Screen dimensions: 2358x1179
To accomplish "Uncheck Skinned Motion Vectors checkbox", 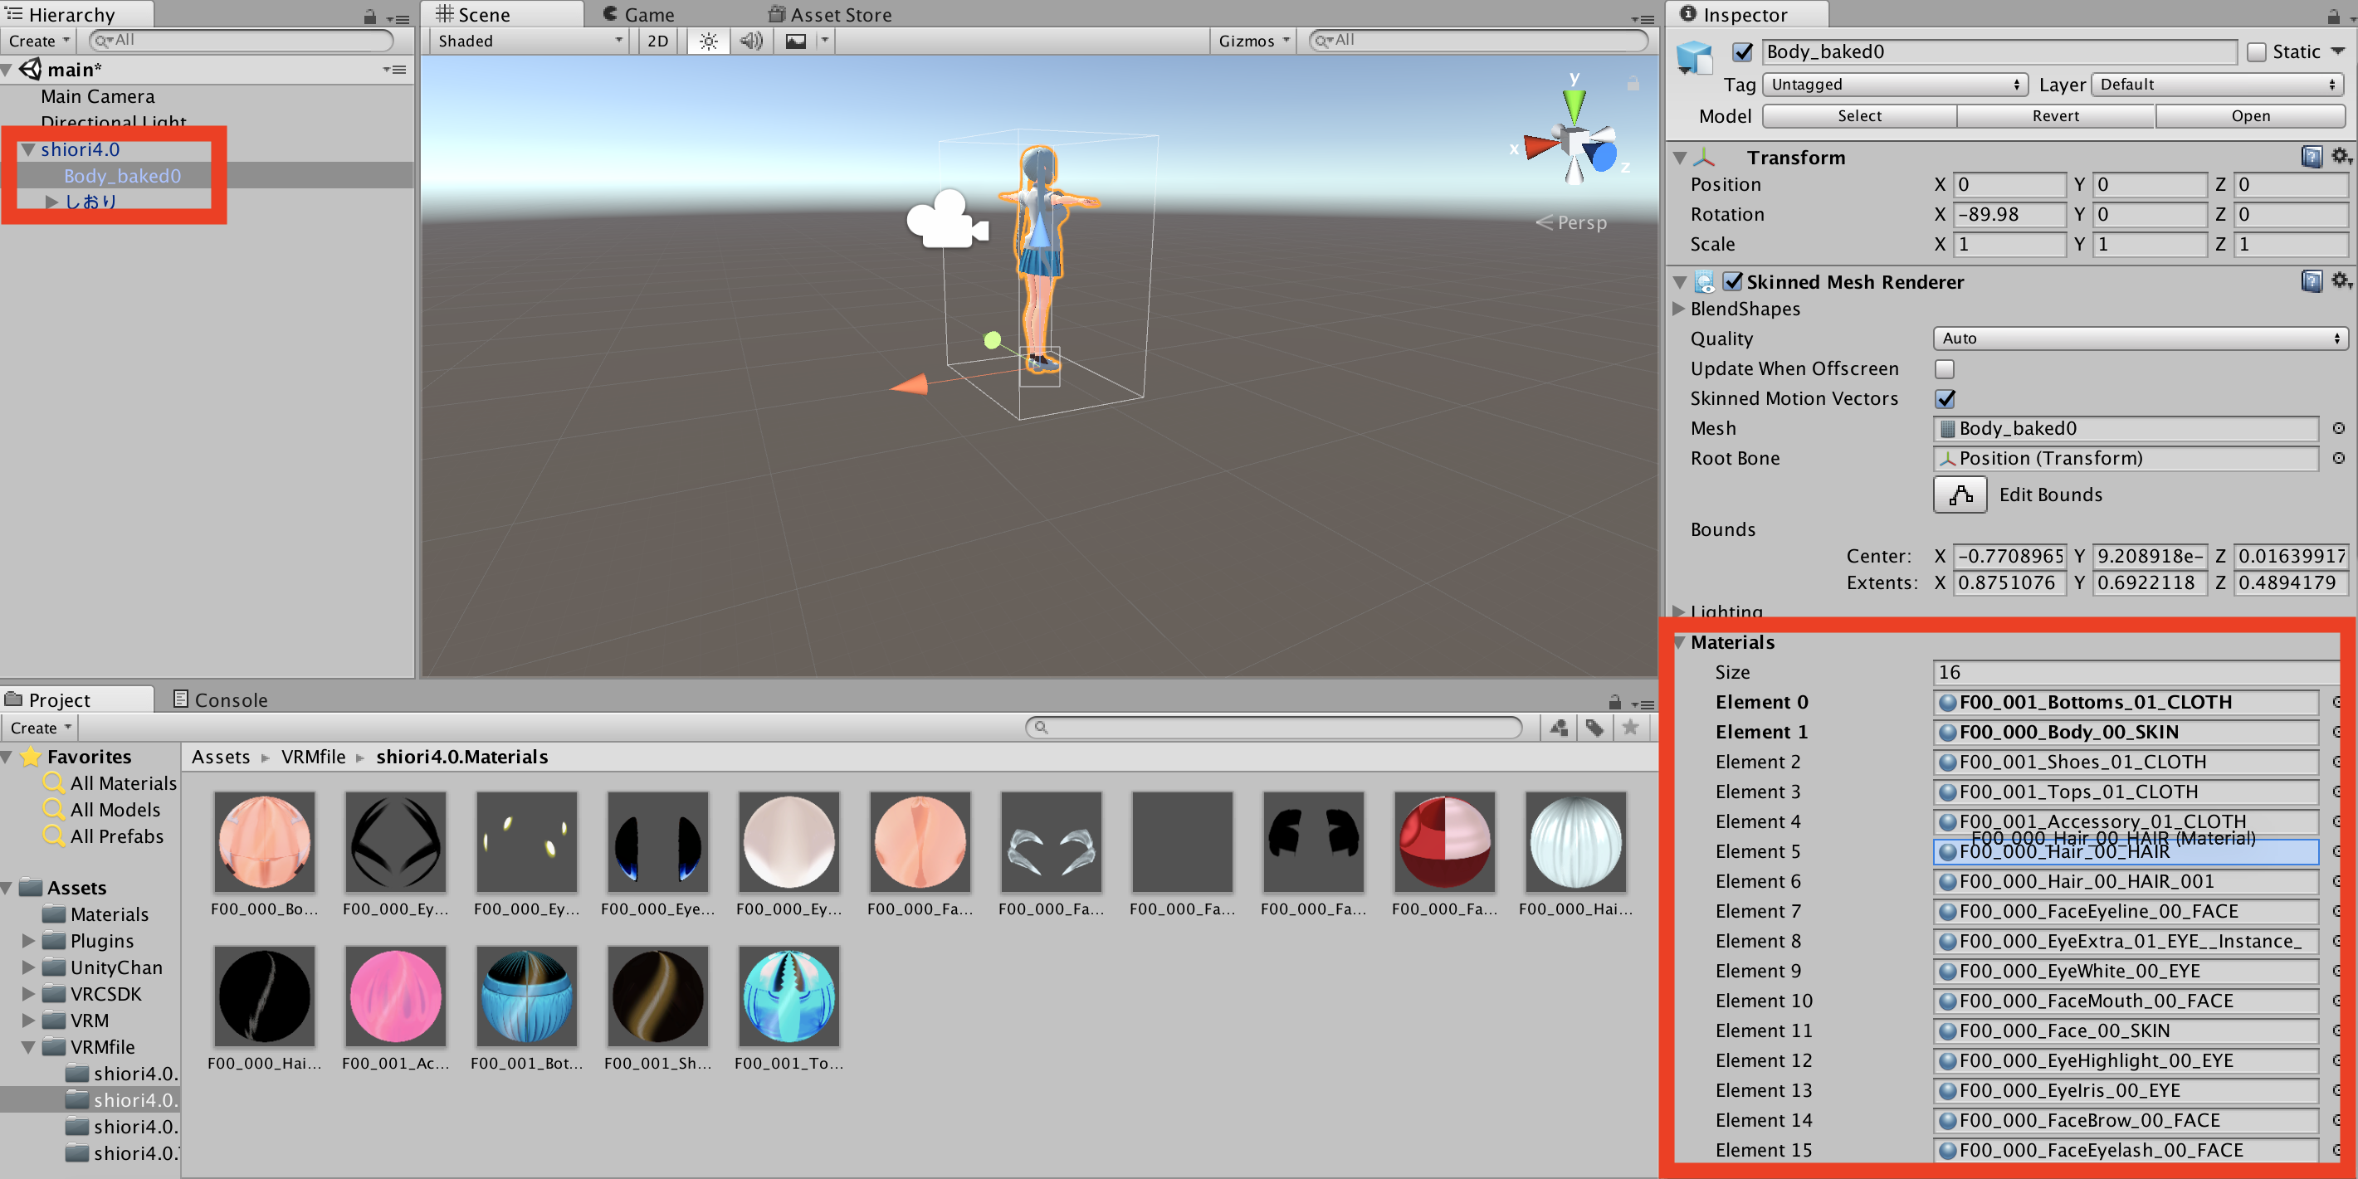I will pos(1945,399).
